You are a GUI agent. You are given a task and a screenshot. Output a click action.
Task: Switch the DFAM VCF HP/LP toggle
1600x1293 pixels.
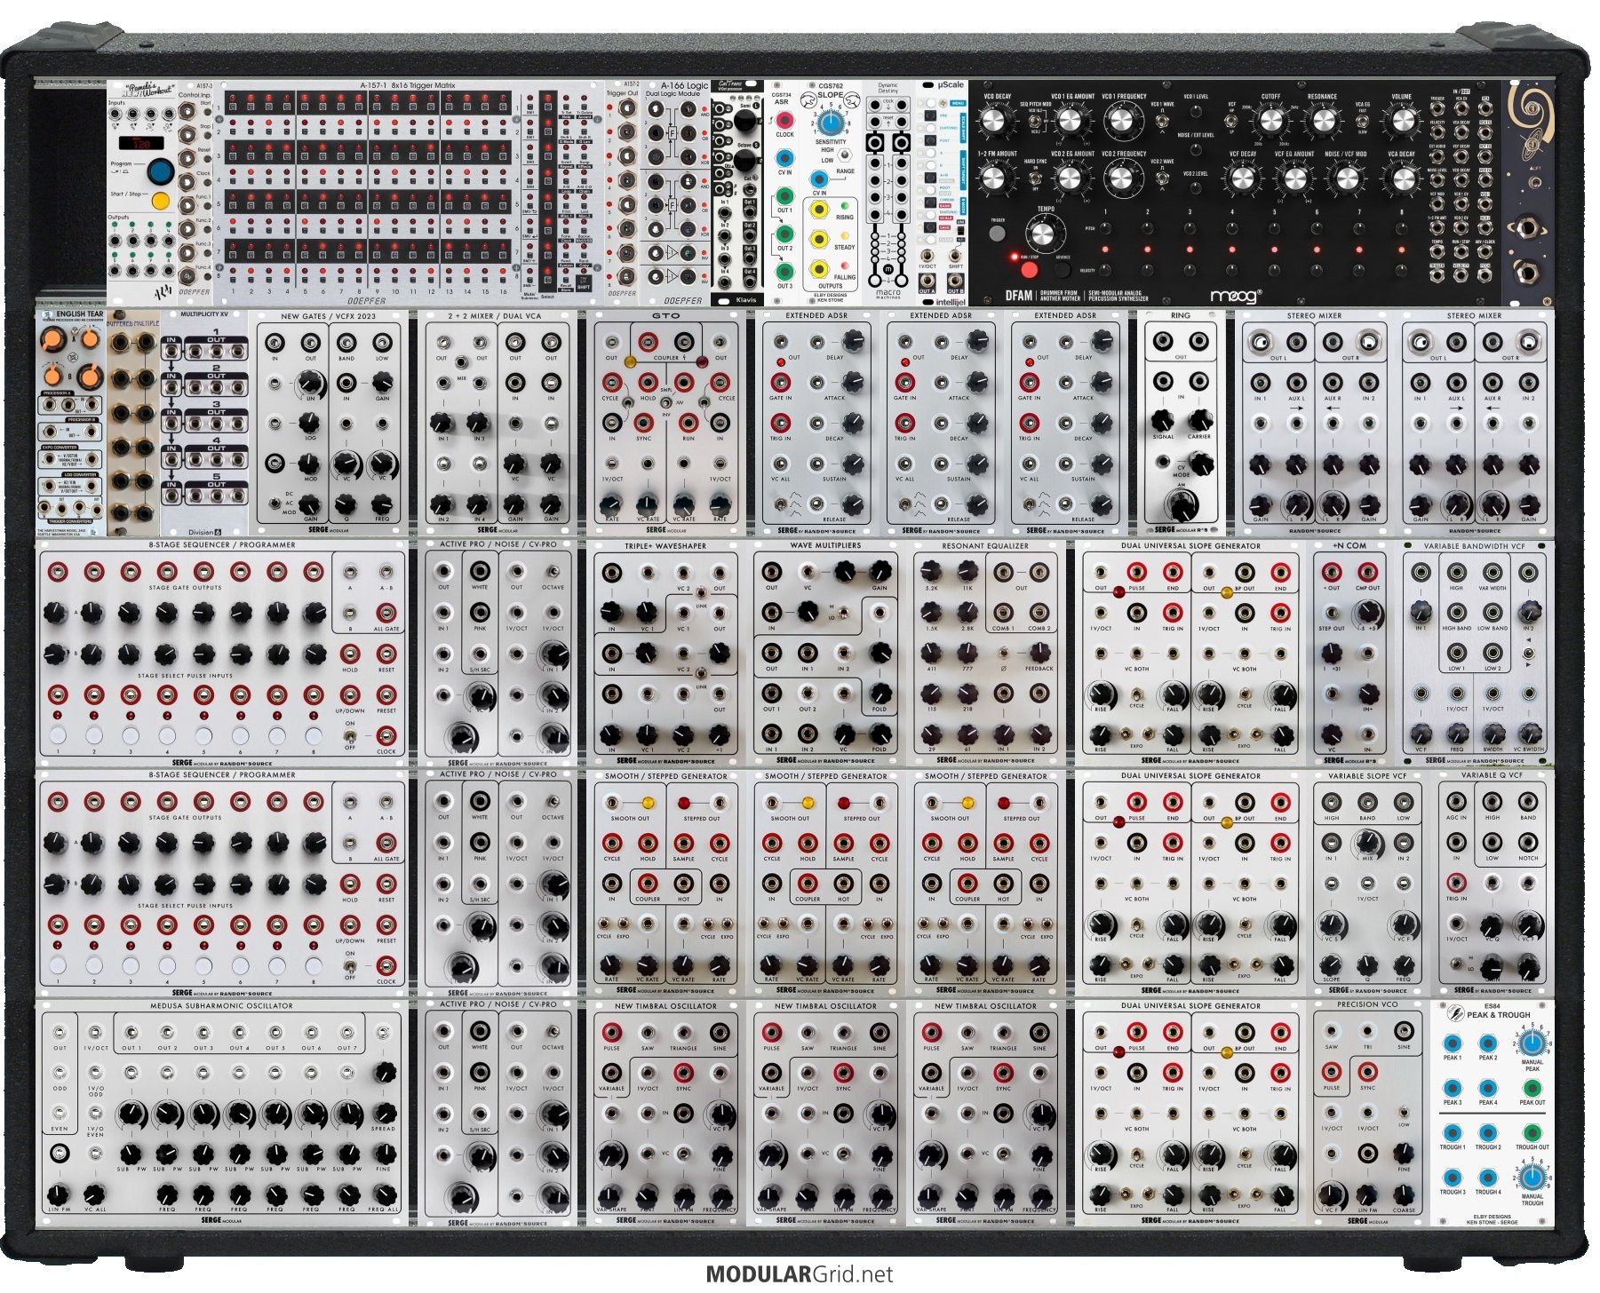pos(1232,123)
